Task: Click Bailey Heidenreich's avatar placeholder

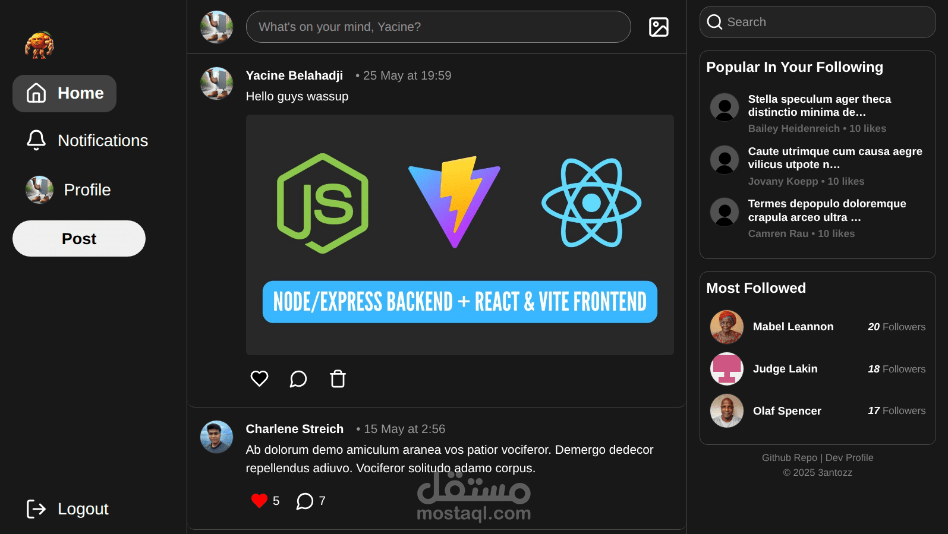Action: 725,107
